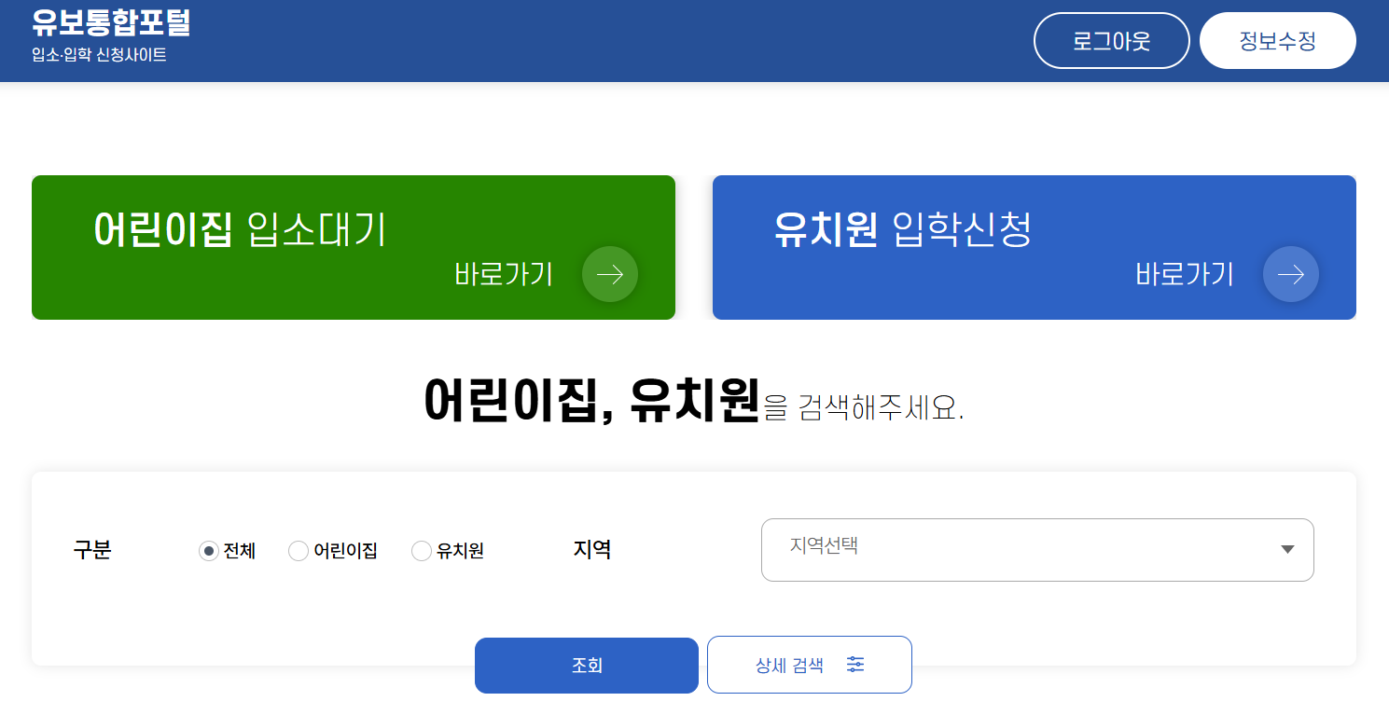
Task: Select the 전체 radio button
Action: point(209,551)
